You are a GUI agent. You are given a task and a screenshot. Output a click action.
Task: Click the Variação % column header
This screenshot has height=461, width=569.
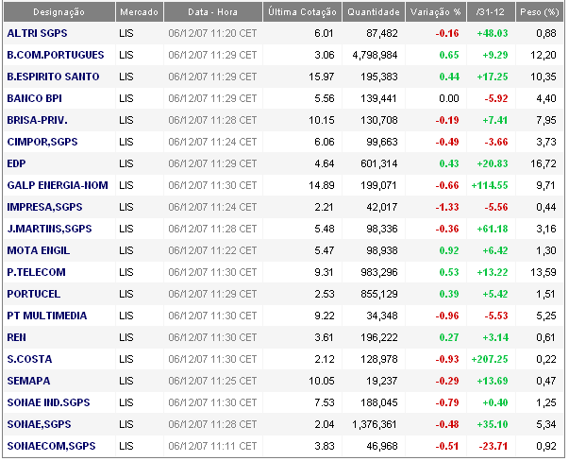436,12
